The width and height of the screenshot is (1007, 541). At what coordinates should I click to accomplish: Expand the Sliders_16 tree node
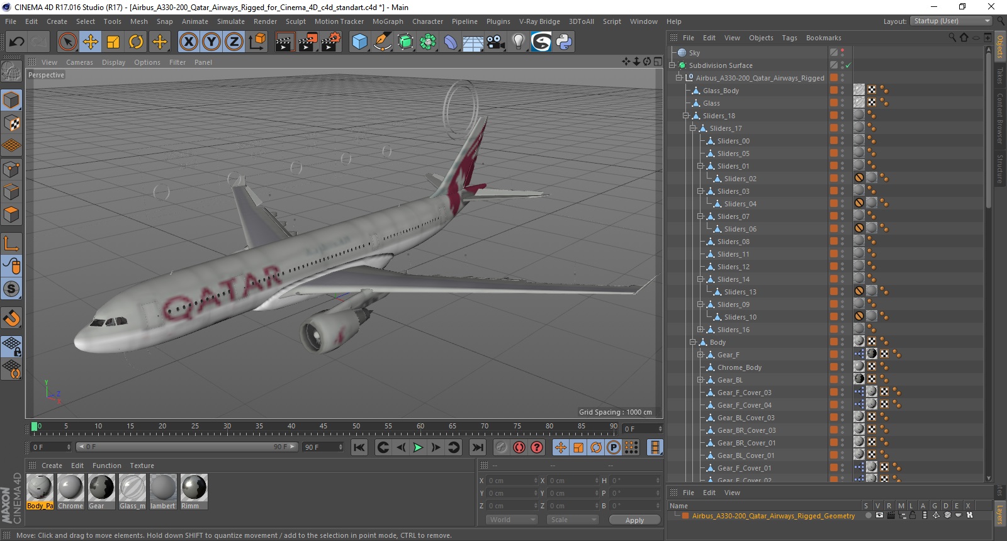700,330
